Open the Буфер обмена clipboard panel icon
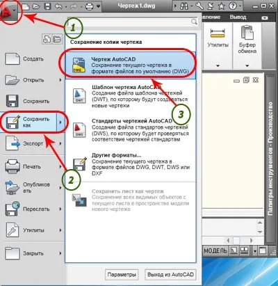Image resolution: width=278 pixels, height=286 pixels. pos(247,32)
